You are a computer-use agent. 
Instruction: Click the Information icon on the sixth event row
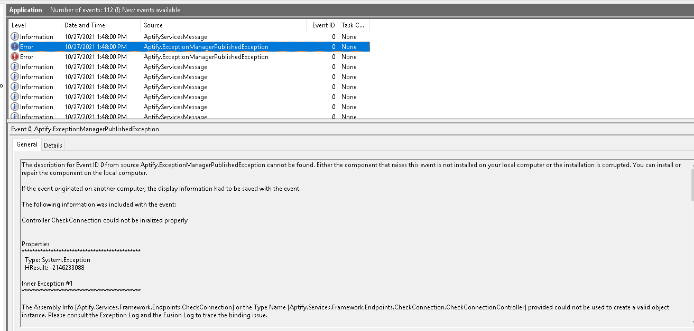(14, 86)
